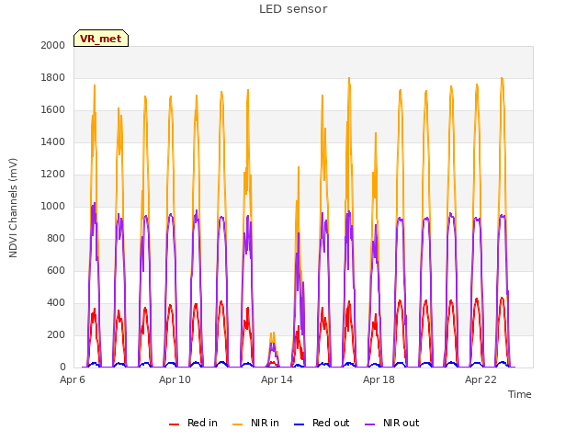Viewport: 588px width, 441px height.
Task: Click the NDVI Channels (mV) axis label
Action: pyautogui.click(x=13, y=208)
